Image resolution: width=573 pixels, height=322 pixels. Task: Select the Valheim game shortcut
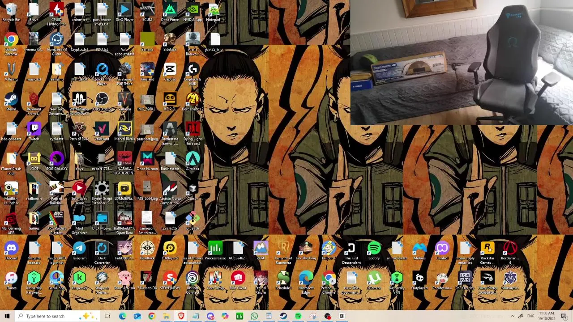[x=124, y=102]
